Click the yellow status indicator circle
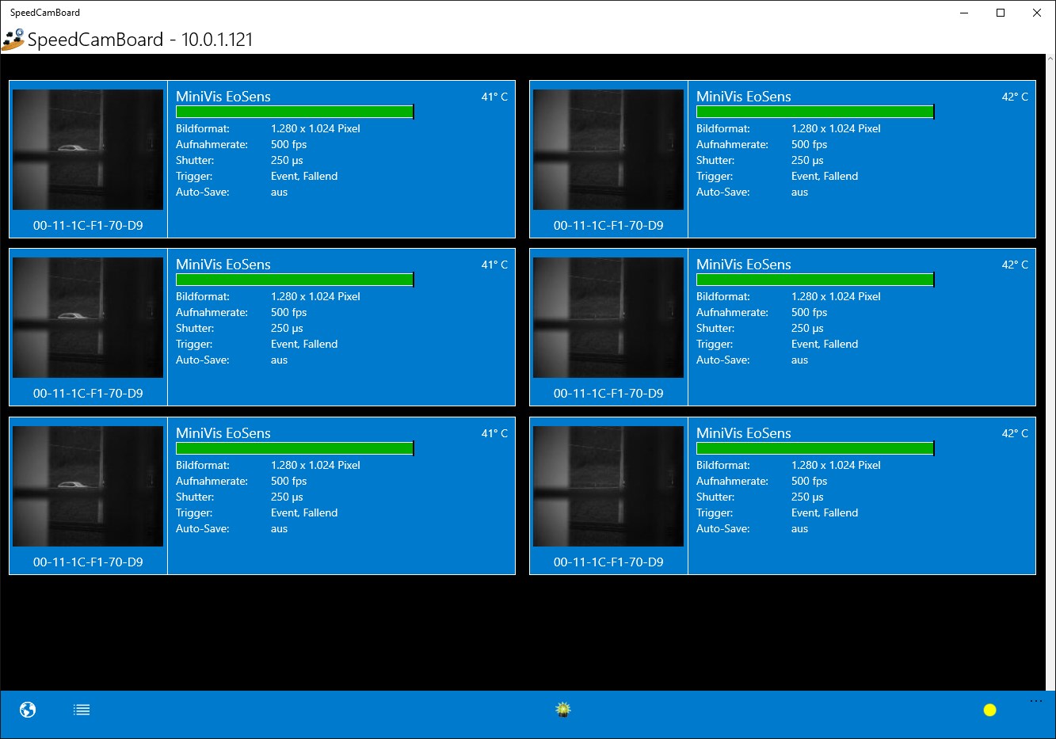1056x739 pixels. point(989,710)
